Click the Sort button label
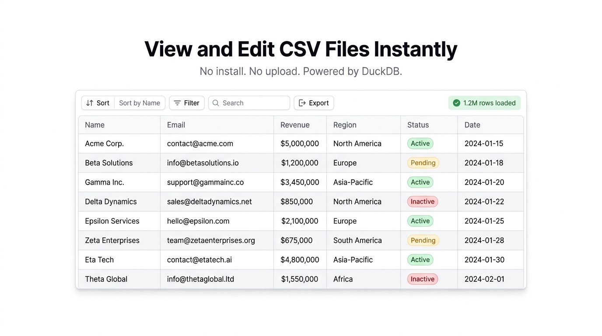602x336 pixels. tap(103, 103)
